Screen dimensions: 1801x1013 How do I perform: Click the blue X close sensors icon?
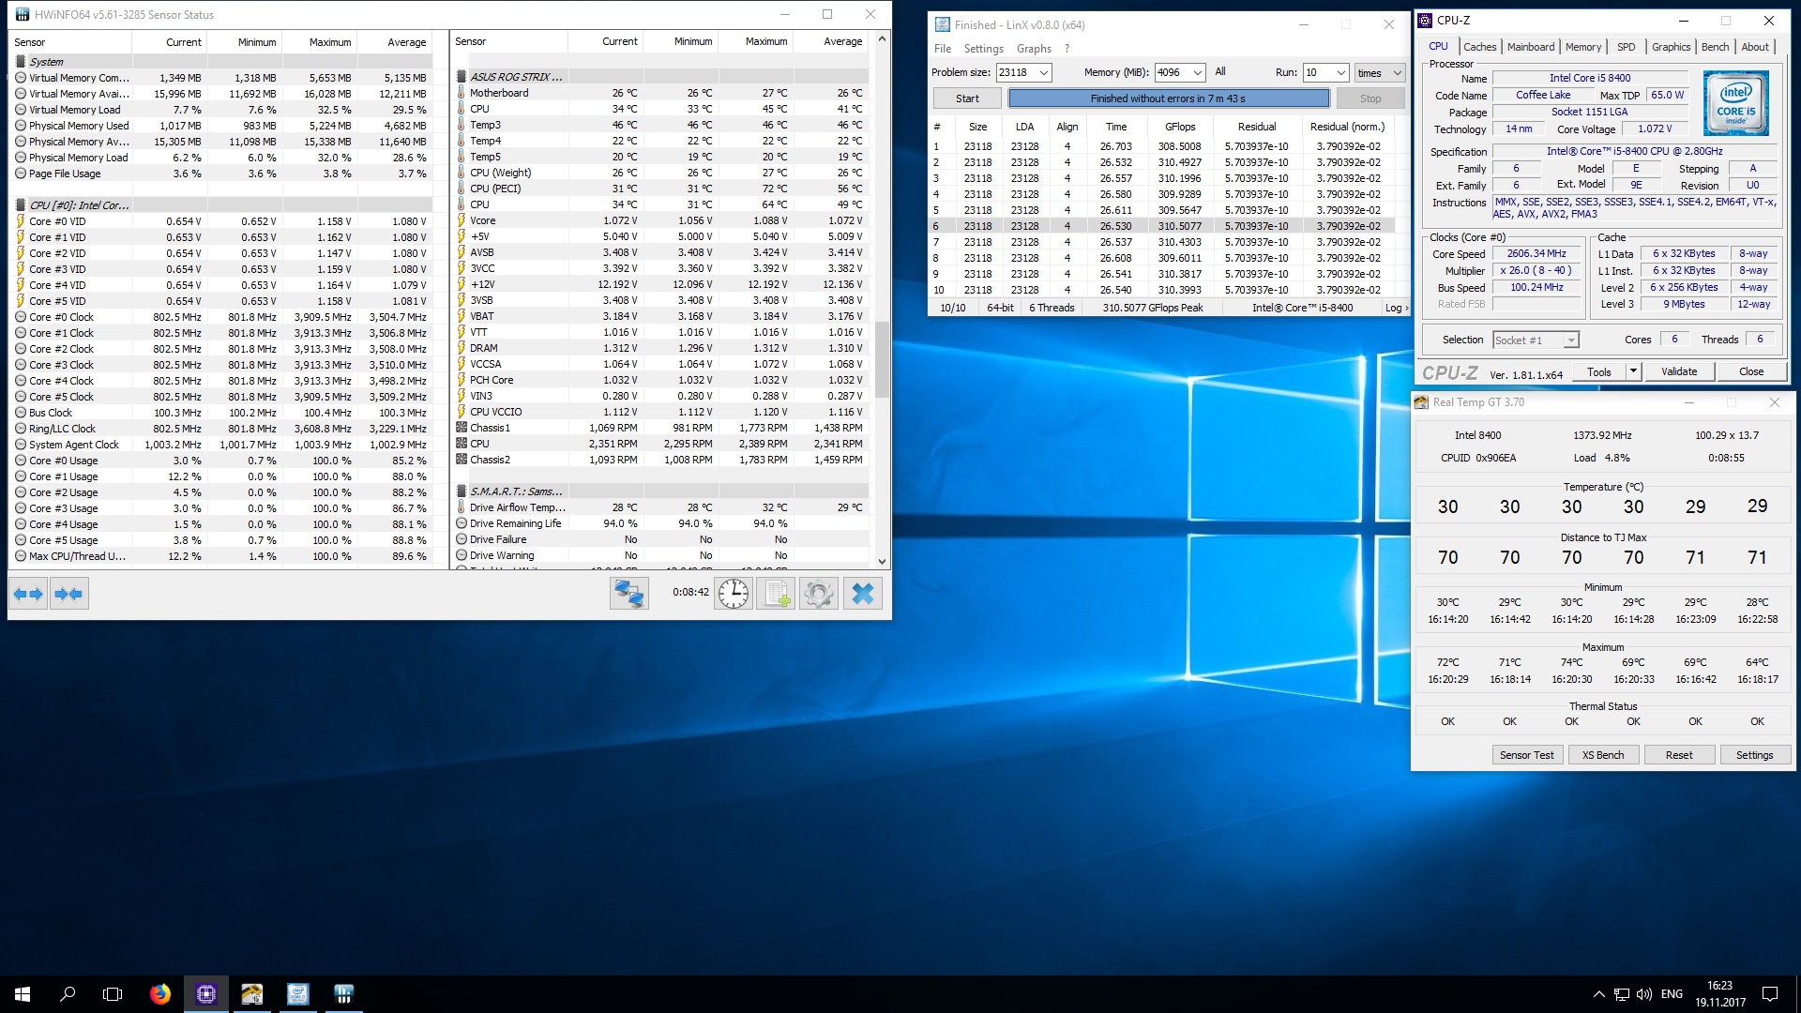point(863,594)
